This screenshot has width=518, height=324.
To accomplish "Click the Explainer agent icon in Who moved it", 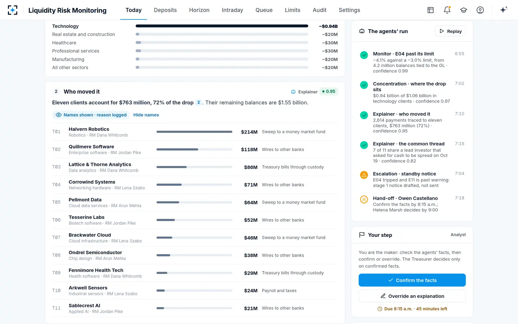I will (294, 92).
